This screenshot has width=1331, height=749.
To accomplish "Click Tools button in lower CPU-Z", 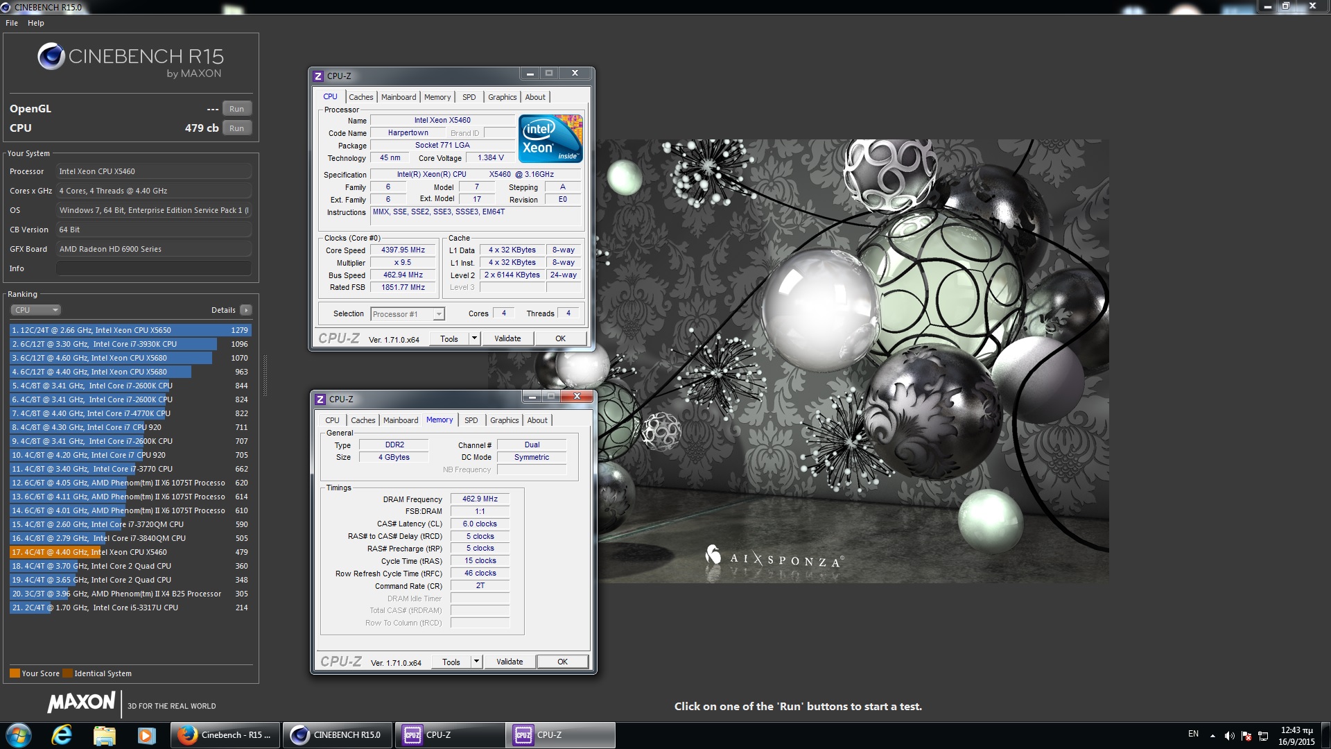I will (x=451, y=662).
